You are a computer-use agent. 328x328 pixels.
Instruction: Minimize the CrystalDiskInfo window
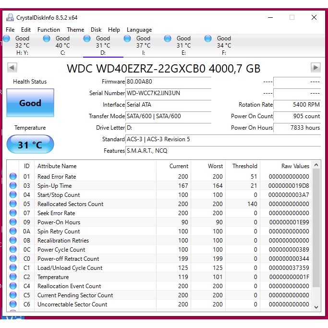[270, 17]
